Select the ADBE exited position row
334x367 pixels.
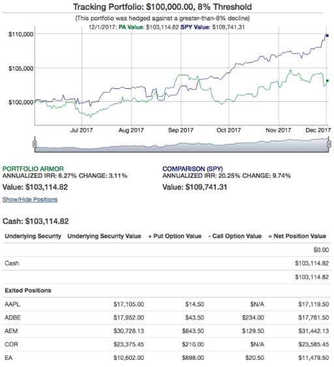coord(167,317)
